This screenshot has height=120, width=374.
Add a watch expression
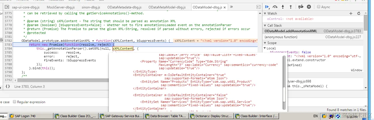point(351,13)
